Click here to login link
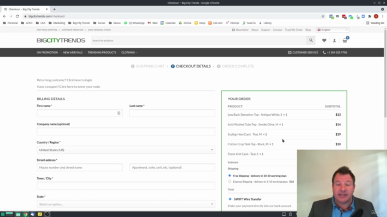This screenshot has width=387, height=217. 79,80
